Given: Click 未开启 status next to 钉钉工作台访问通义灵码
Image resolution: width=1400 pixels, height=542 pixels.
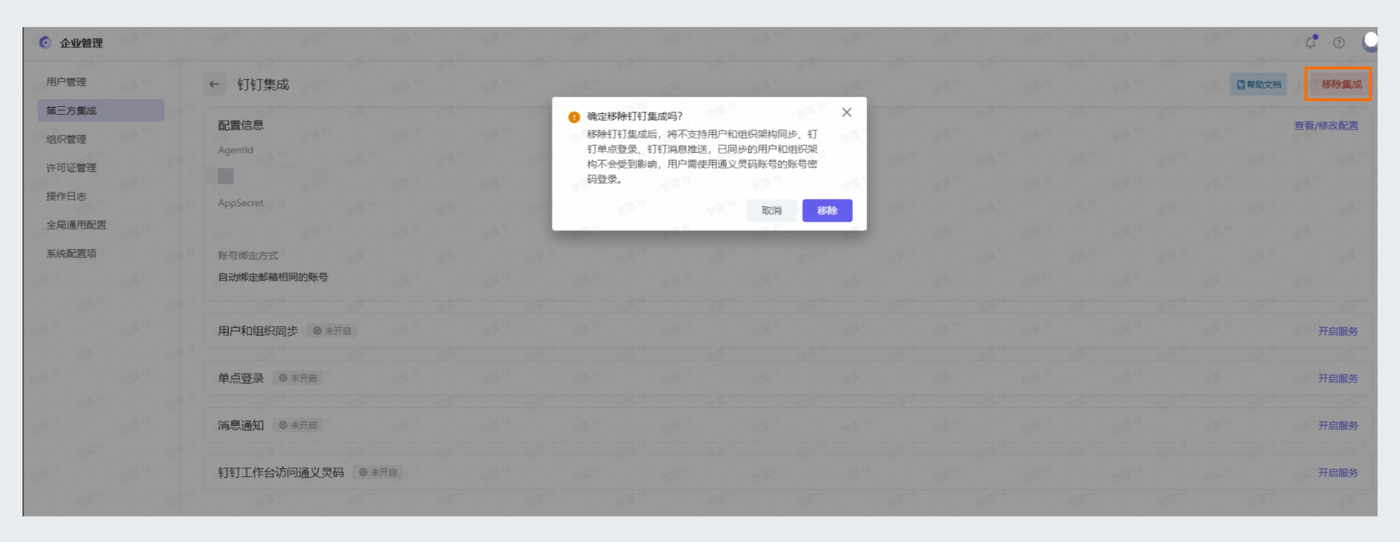Looking at the screenshot, I should click(378, 472).
